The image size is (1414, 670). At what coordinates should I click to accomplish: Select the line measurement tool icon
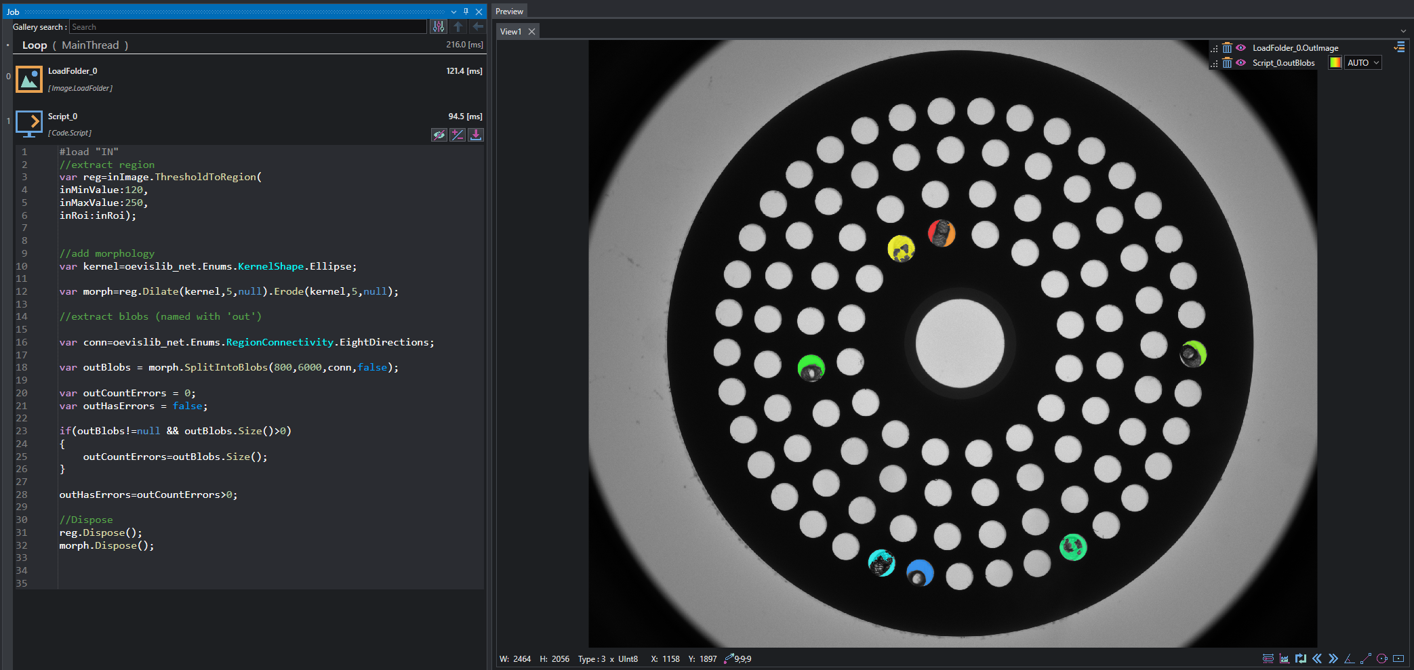click(x=1366, y=658)
